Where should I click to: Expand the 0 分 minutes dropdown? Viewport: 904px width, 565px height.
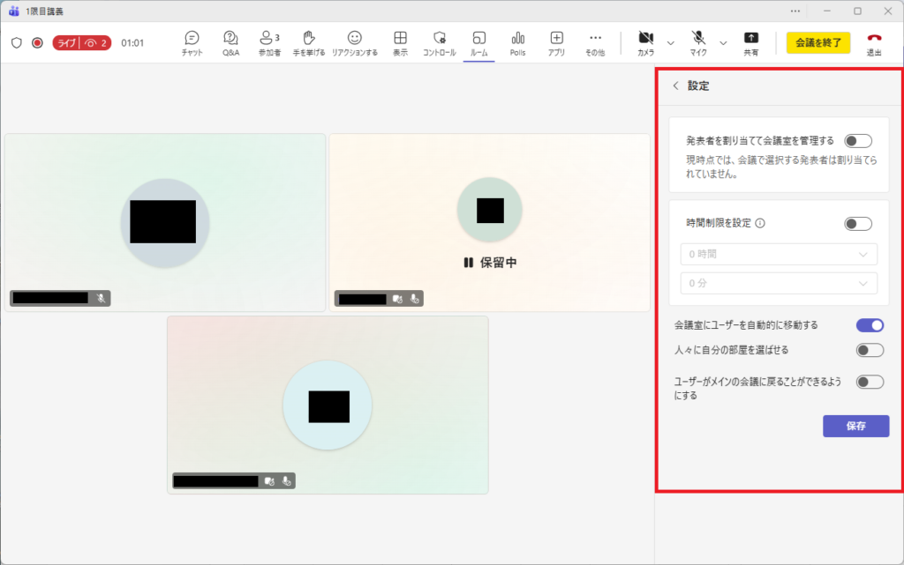tap(778, 283)
